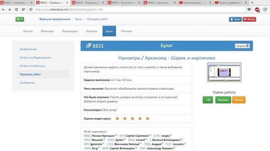Click the Закрыть close button in header
Image resolution: width=270 pixels, height=151 pixels.
[242, 46]
